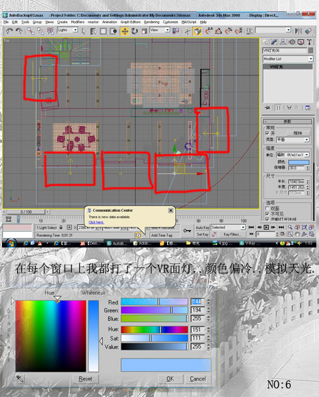
Task: Toggle the 不可见 (Invisible) checkbox
Action: tap(267, 214)
